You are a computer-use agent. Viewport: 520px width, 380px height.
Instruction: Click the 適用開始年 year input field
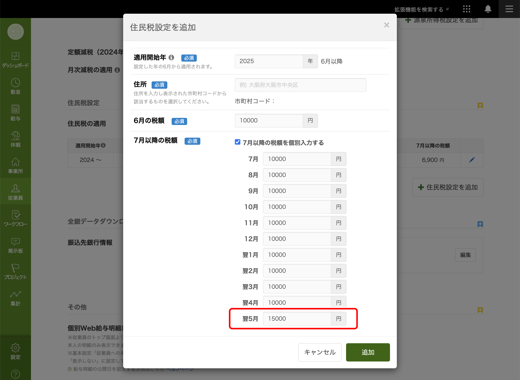pyautogui.click(x=269, y=61)
